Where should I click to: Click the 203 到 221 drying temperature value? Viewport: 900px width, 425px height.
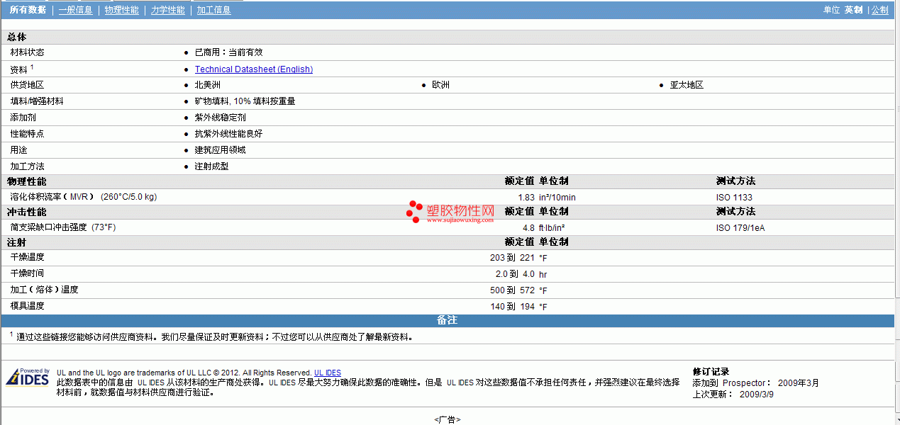[x=512, y=258]
